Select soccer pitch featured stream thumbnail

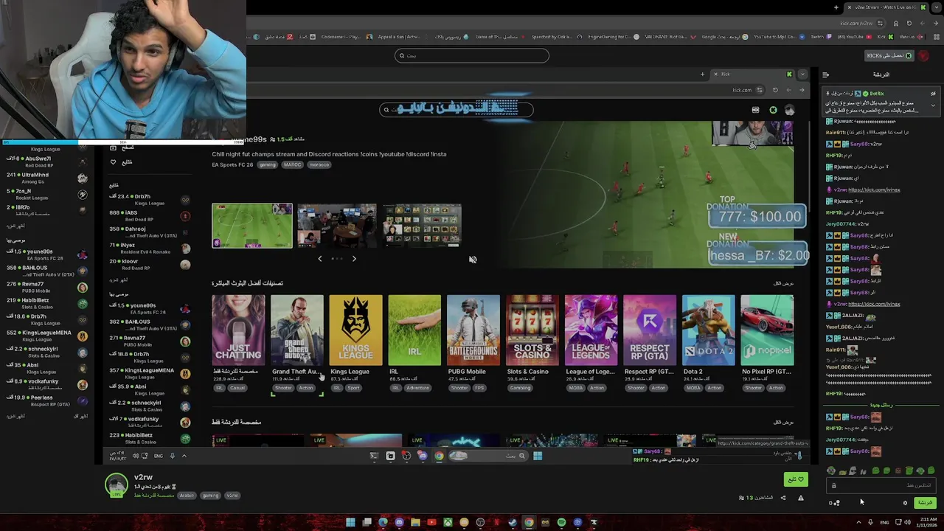[x=252, y=226]
